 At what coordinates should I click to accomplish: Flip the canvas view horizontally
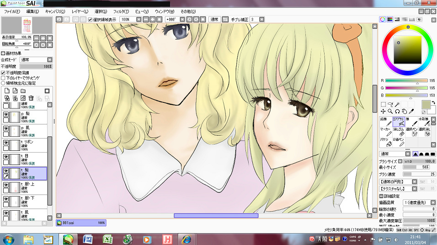225,19
